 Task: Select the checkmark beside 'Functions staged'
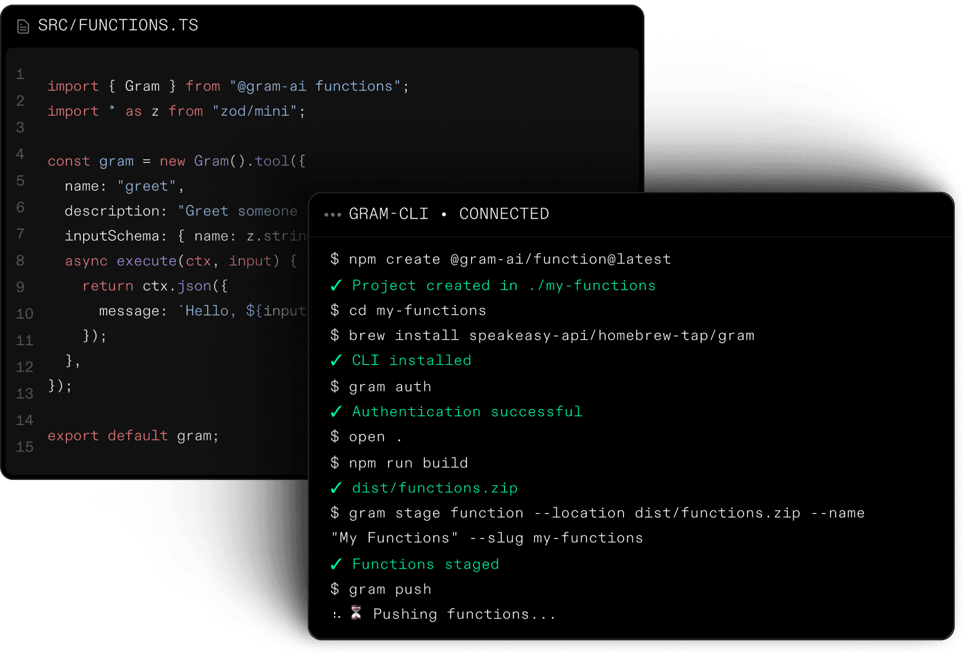tap(335, 564)
